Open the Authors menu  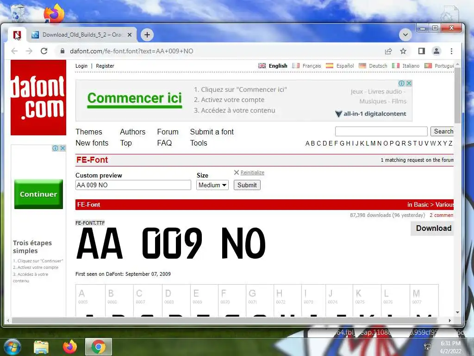tap(133, 132)
